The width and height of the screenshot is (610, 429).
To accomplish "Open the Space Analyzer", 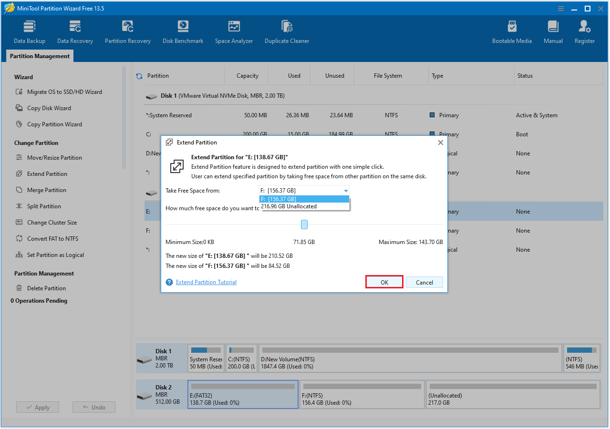I will pos(234,31).
